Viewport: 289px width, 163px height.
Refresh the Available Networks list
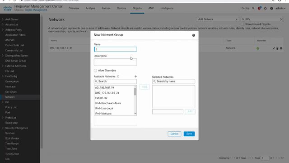(118, 77)
